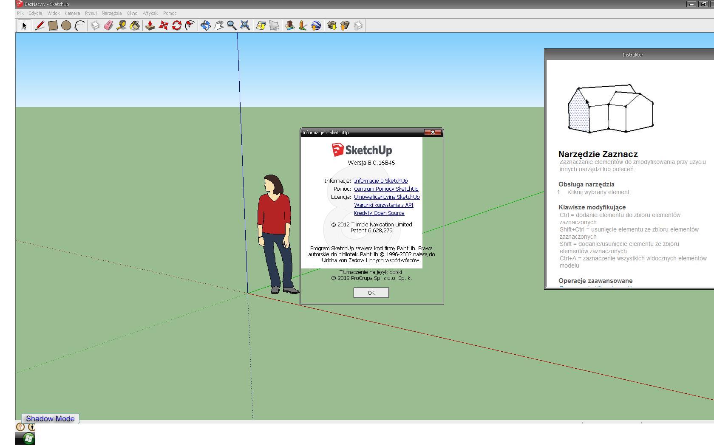Pick the Rectangle drawing tool
The width and height of the screenshot is (714, 446).
click(53, 25)
